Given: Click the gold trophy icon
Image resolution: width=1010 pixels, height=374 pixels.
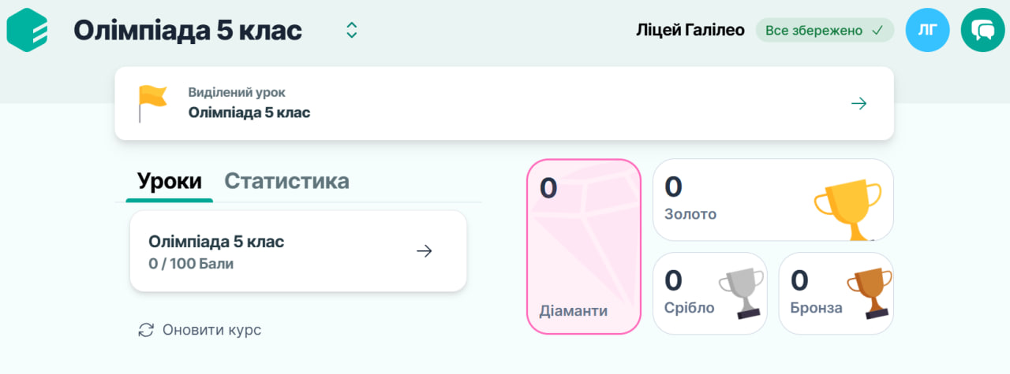Looking at the screenshot, I should pos(848,210).
